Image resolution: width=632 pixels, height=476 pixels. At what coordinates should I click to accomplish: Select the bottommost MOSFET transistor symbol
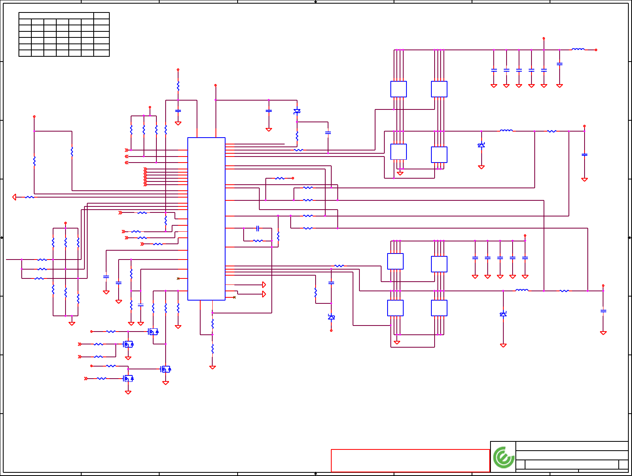128,378
